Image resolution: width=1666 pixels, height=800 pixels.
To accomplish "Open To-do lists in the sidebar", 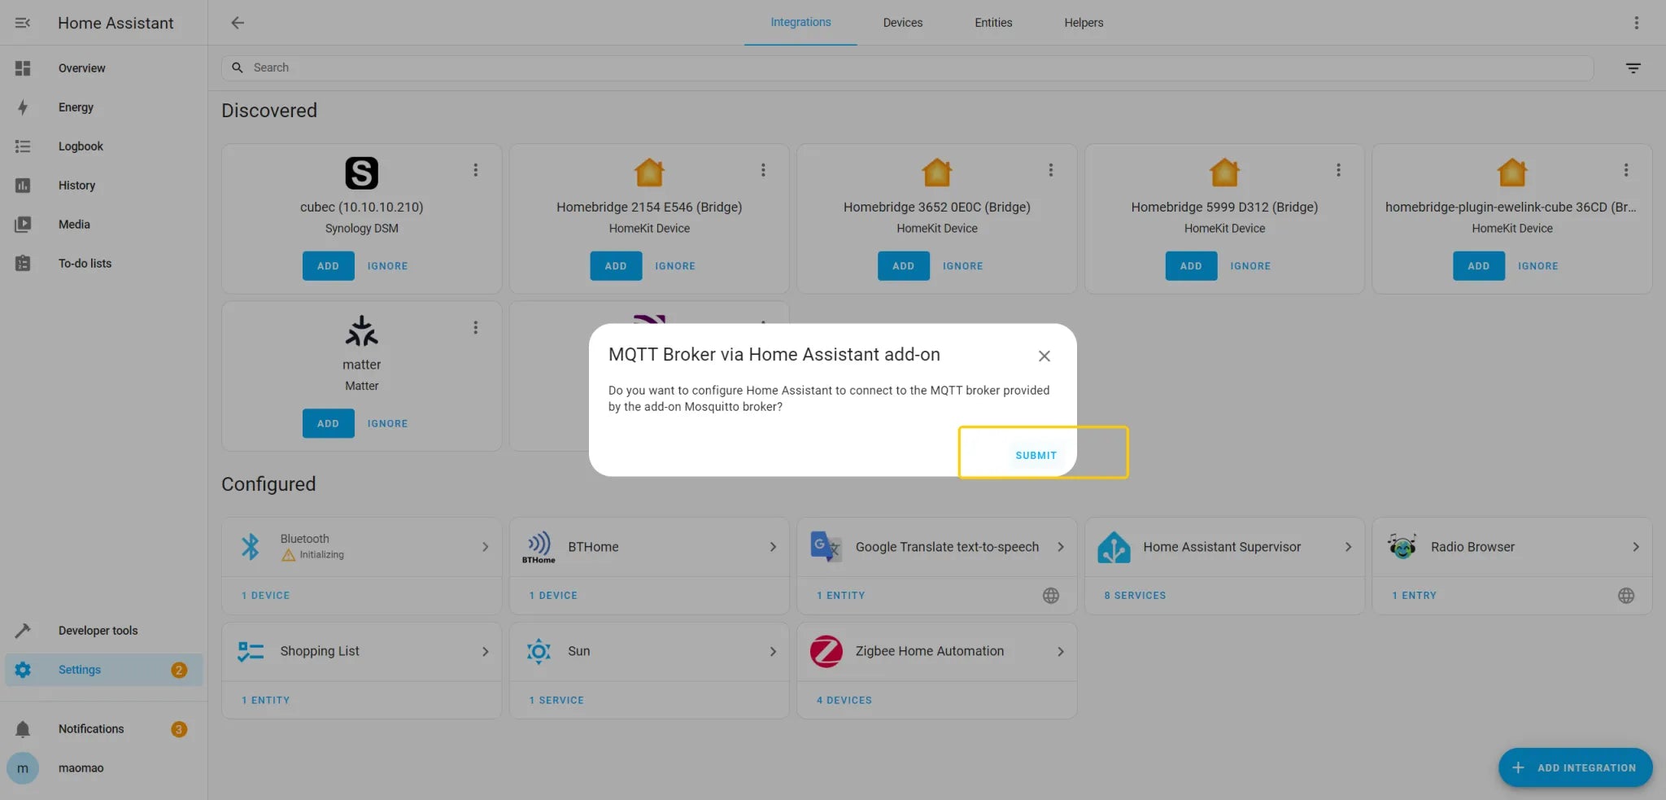I will 103,264.
